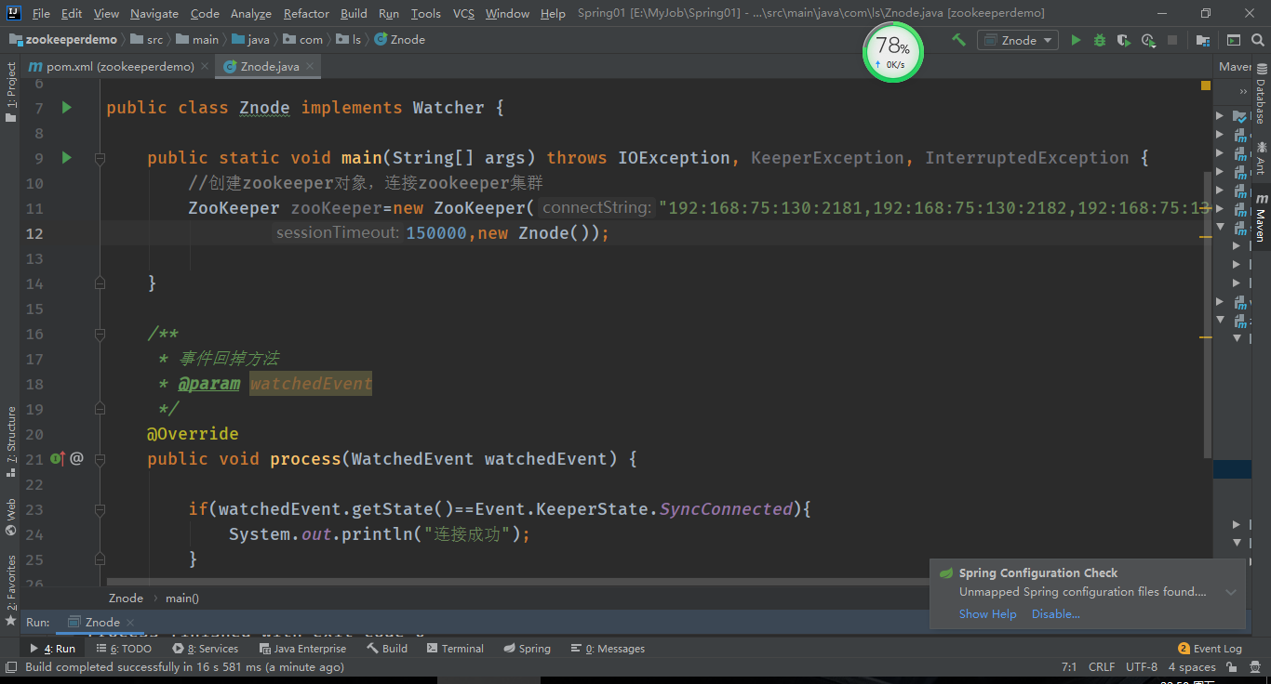Close the Znode.java editor tab

coord(310,66)
